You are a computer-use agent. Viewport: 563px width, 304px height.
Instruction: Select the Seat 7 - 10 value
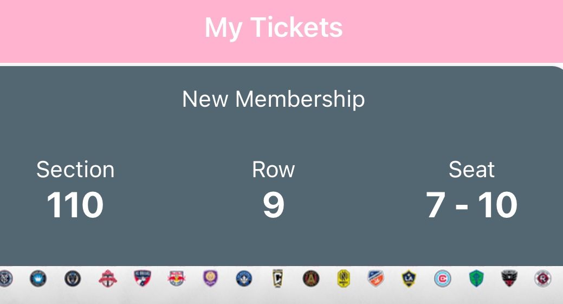[471, 205]
